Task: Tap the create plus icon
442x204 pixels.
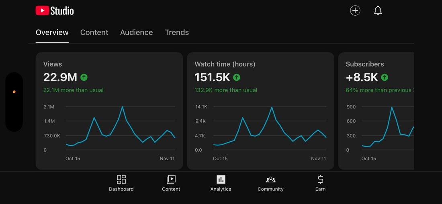Action: click(355, 11)
